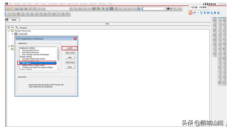
Task: Click the Help button in dashboard dialog
Action: (70, 58)
